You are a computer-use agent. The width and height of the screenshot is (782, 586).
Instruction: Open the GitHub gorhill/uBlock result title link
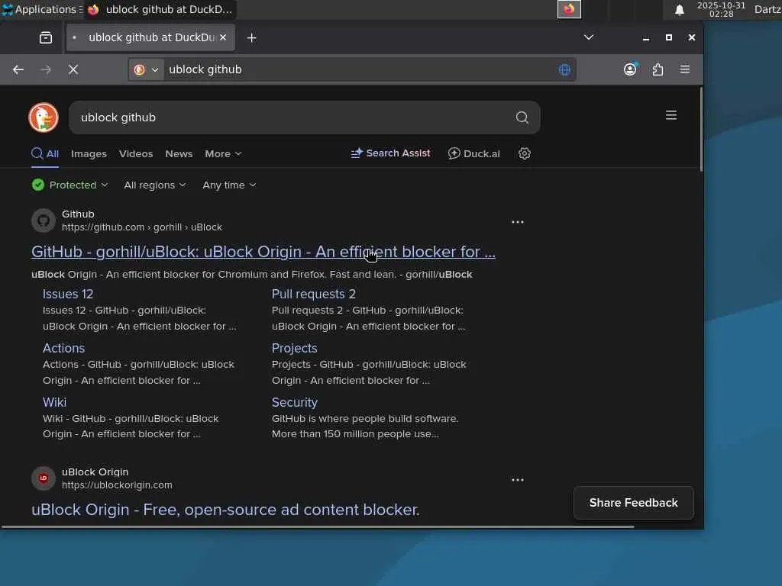tap(263, 252)
